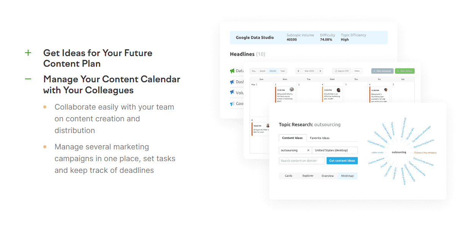Open the Favorite Ideas tab

319,138
